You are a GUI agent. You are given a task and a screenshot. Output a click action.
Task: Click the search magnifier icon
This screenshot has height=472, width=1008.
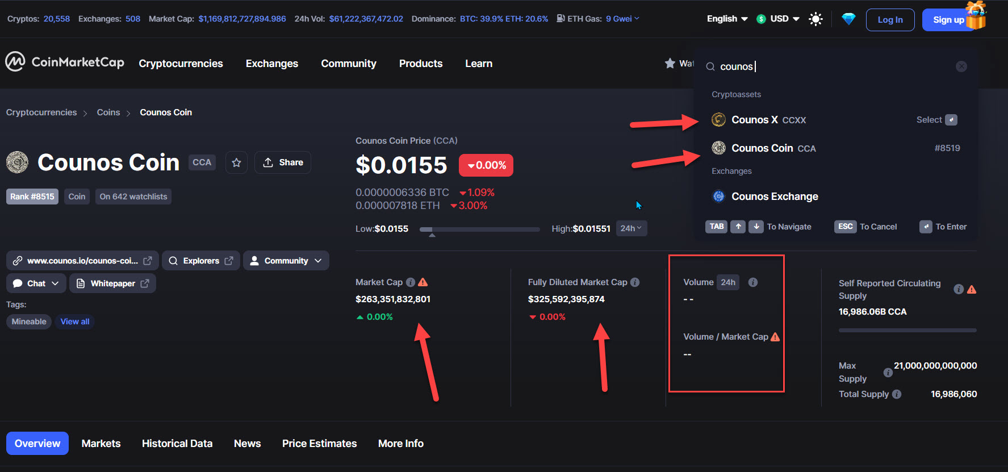click(710, 66)
